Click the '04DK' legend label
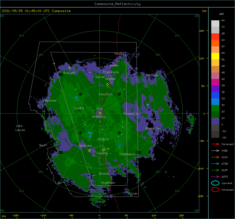235x219 pixels. click(x=225, y=151)
